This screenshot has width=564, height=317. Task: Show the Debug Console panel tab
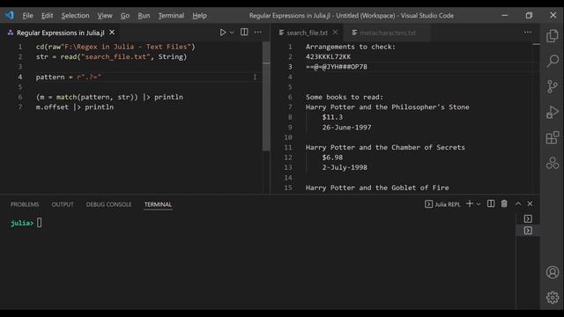108,204
